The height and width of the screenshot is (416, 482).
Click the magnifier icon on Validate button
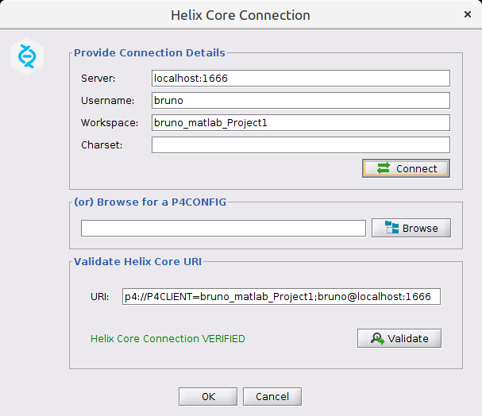377,338
